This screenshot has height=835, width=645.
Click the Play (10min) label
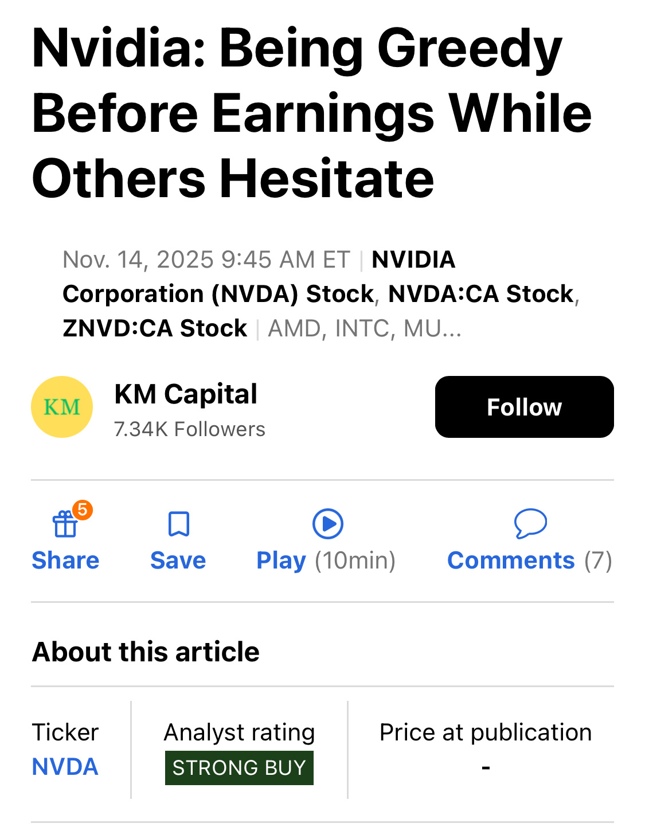(x=325, y=560)
